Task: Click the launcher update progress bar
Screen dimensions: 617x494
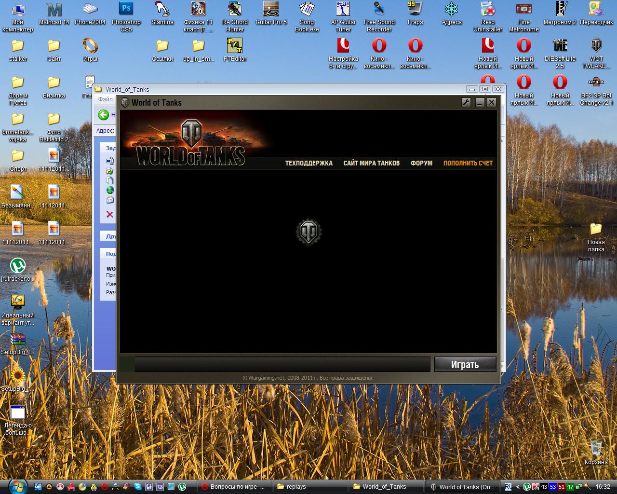Action: point(275,364)
